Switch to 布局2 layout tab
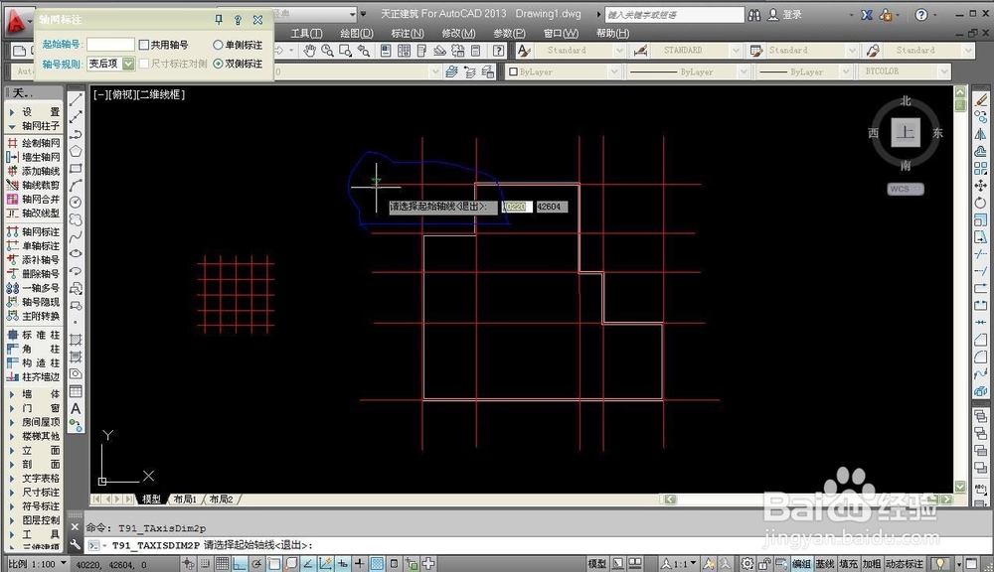The image size is (994, 572). (222, 500)
